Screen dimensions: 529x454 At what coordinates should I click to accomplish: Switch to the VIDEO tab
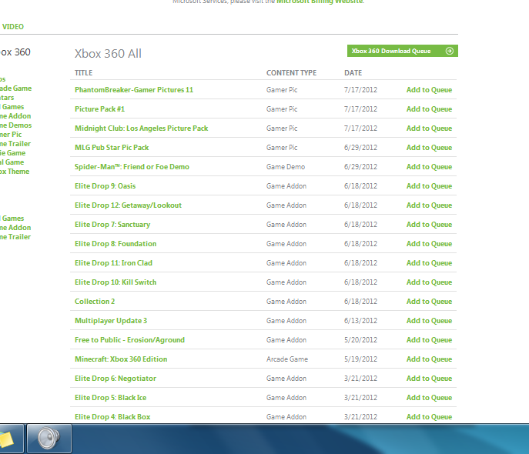click(x=13, y=27)
